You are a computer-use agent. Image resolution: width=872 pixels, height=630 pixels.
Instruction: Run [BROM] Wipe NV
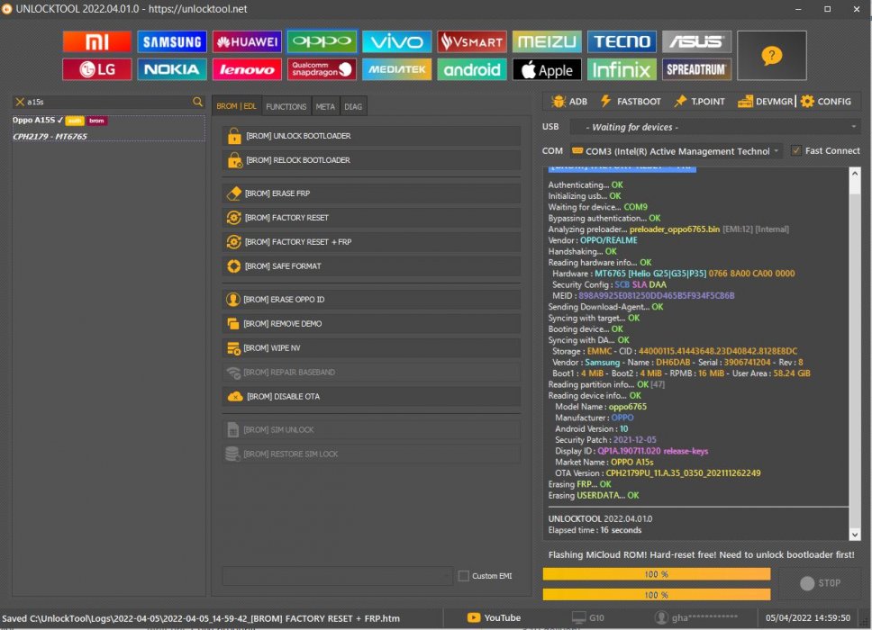pyautogui.click(x=371, y=347)
